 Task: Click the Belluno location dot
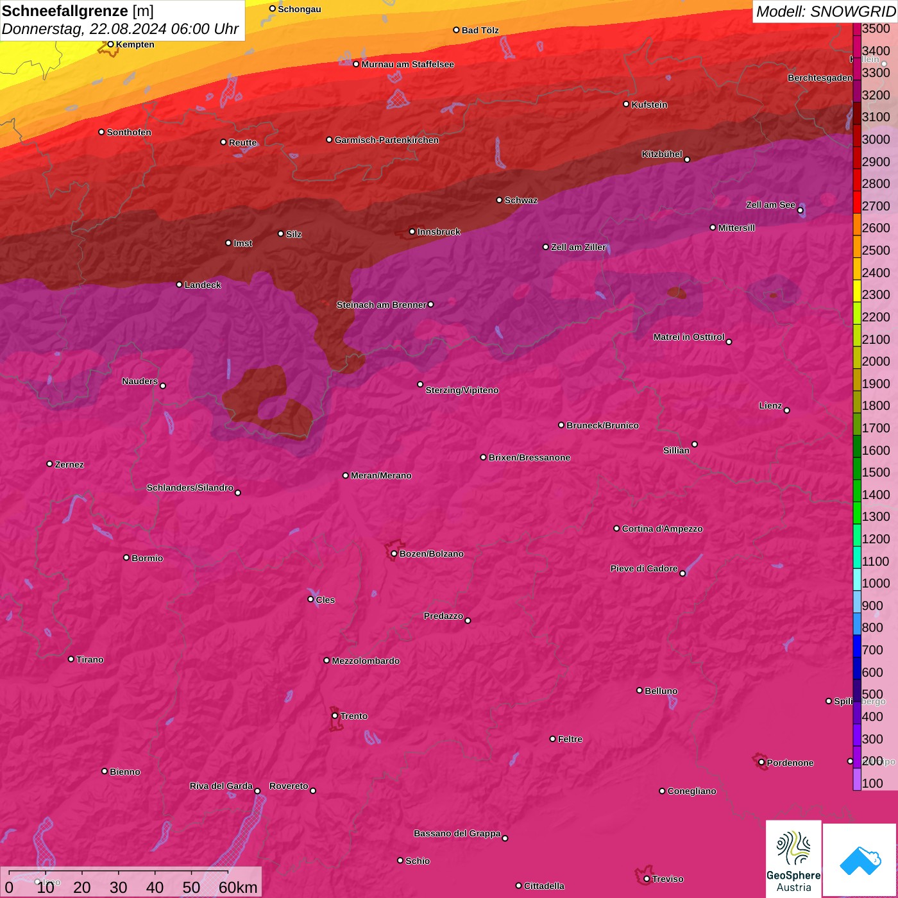[x=640, y=690]
